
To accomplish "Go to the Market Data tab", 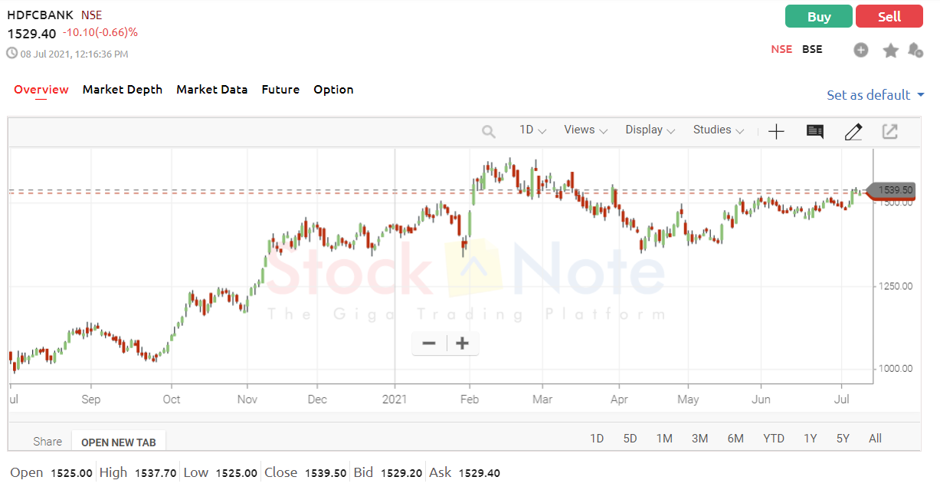I will [x=212, y=90].
